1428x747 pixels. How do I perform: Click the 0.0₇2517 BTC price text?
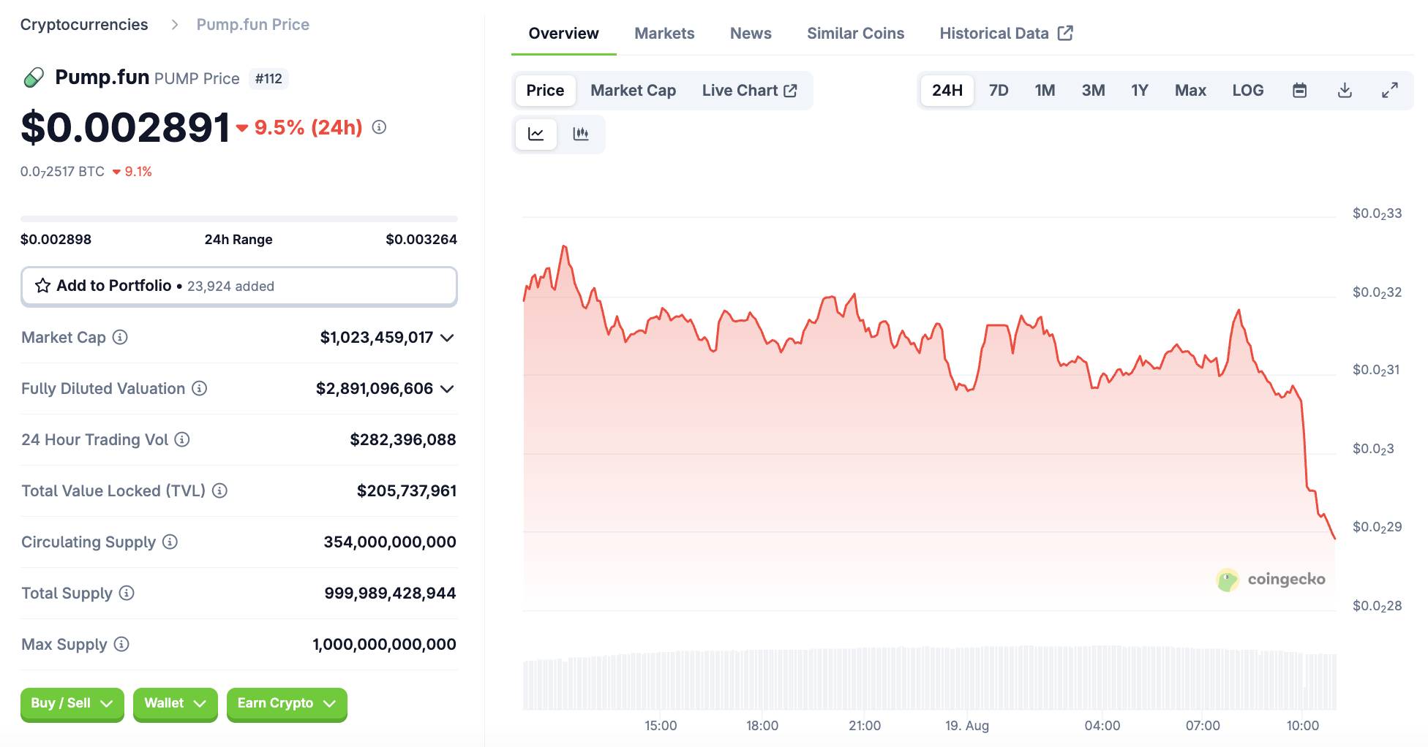click(62, 172)
